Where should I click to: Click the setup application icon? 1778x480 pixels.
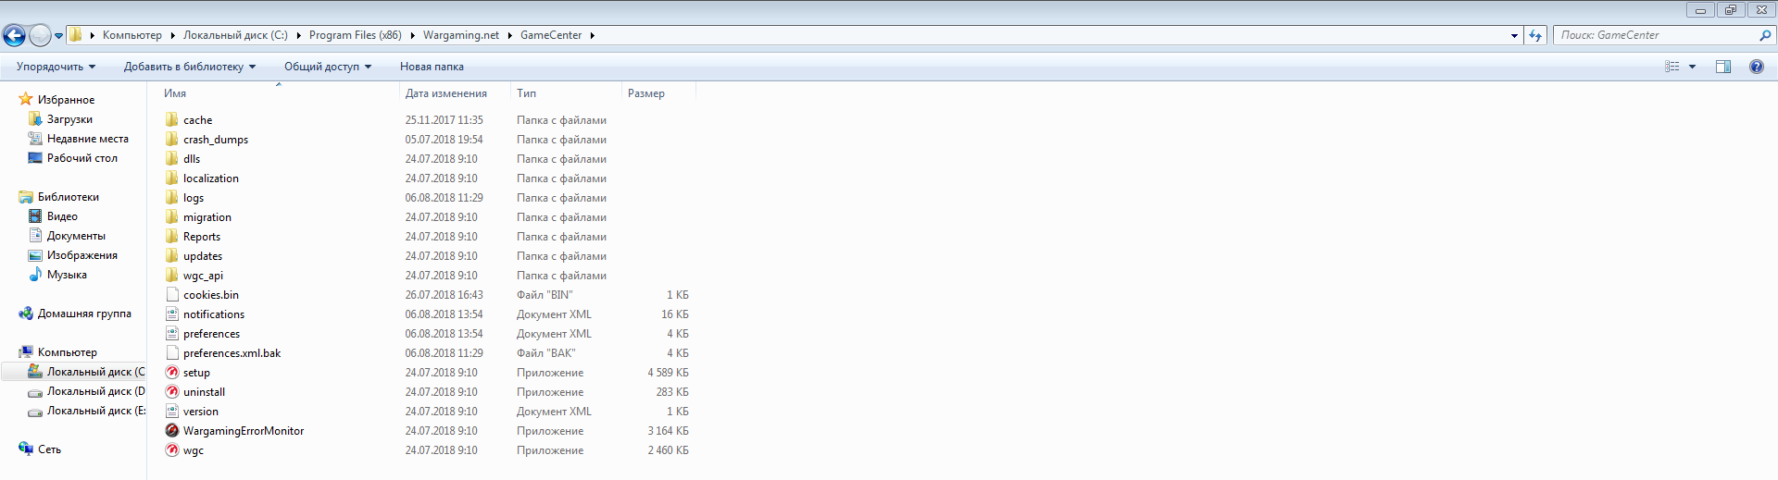(x=172, y=373)
